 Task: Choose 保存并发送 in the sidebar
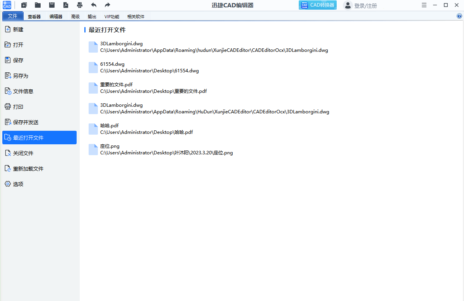click(x=39, y=122)
